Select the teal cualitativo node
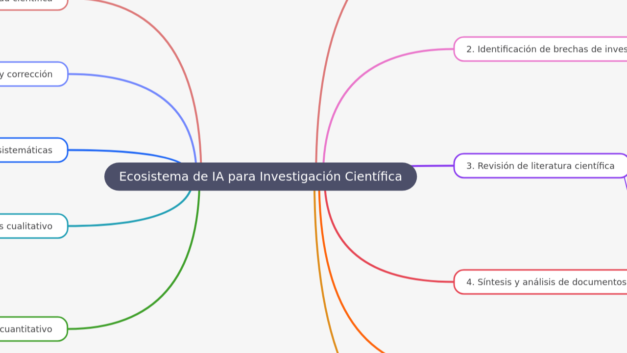627x353 pixels. click(x=29, y=226)
